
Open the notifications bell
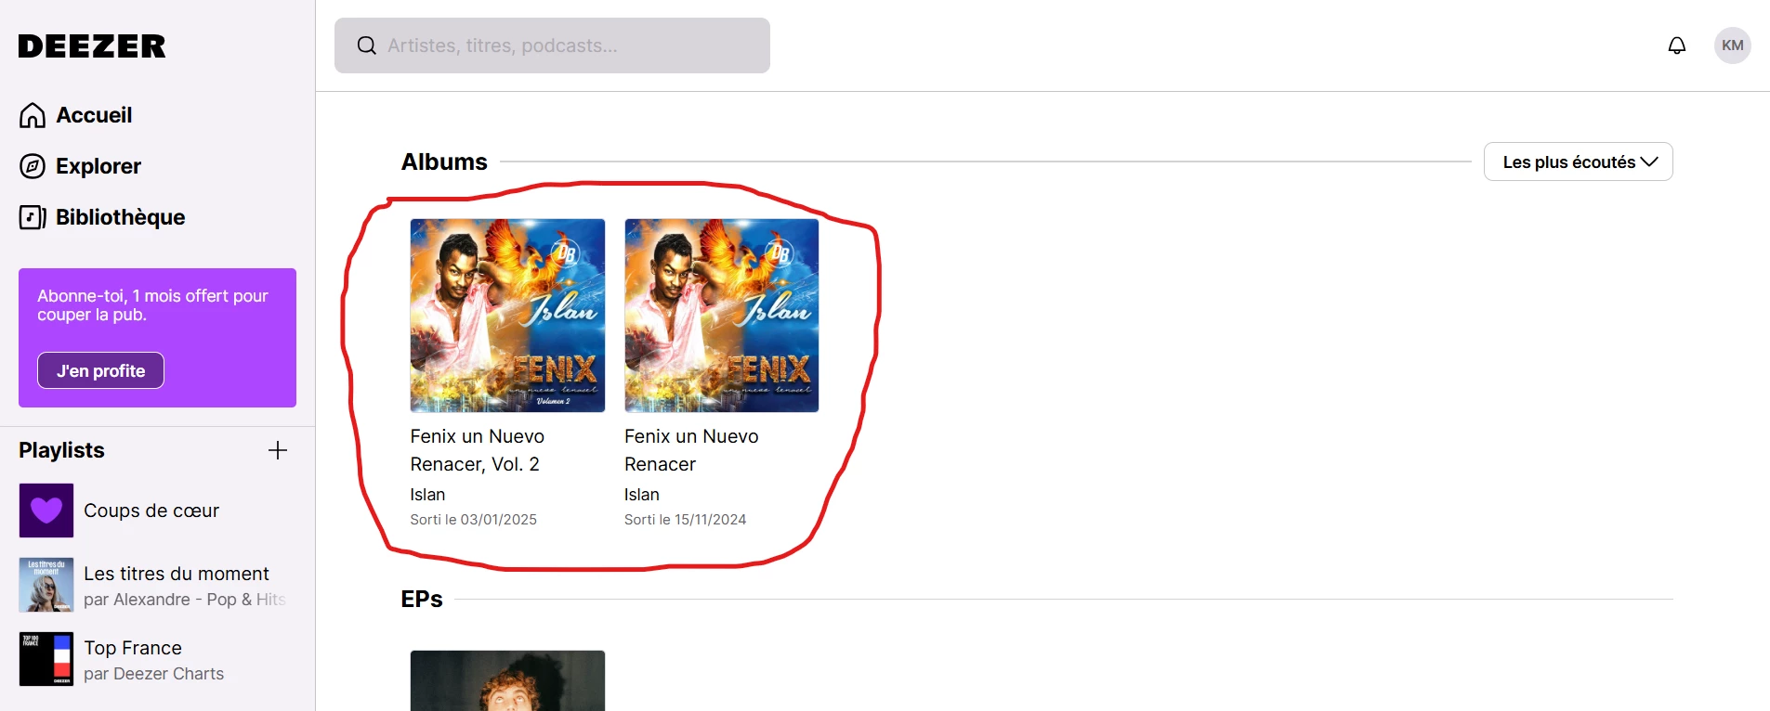[x=1677, y=45]
